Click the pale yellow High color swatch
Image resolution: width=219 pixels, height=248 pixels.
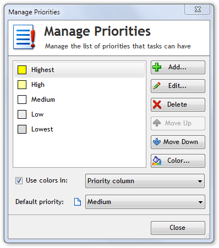(22, 85)
